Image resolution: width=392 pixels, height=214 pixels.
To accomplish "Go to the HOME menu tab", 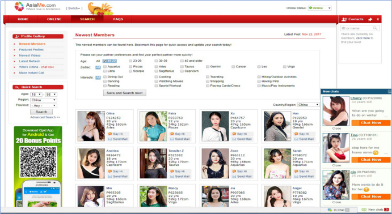I will pyautogui.click(x=23, y=19).
